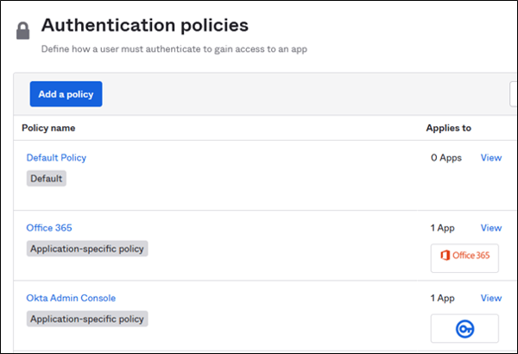Viewport: 518px width, 354px height.
Task: Click the Office 365 app logo tile
Action: point(464,257)
